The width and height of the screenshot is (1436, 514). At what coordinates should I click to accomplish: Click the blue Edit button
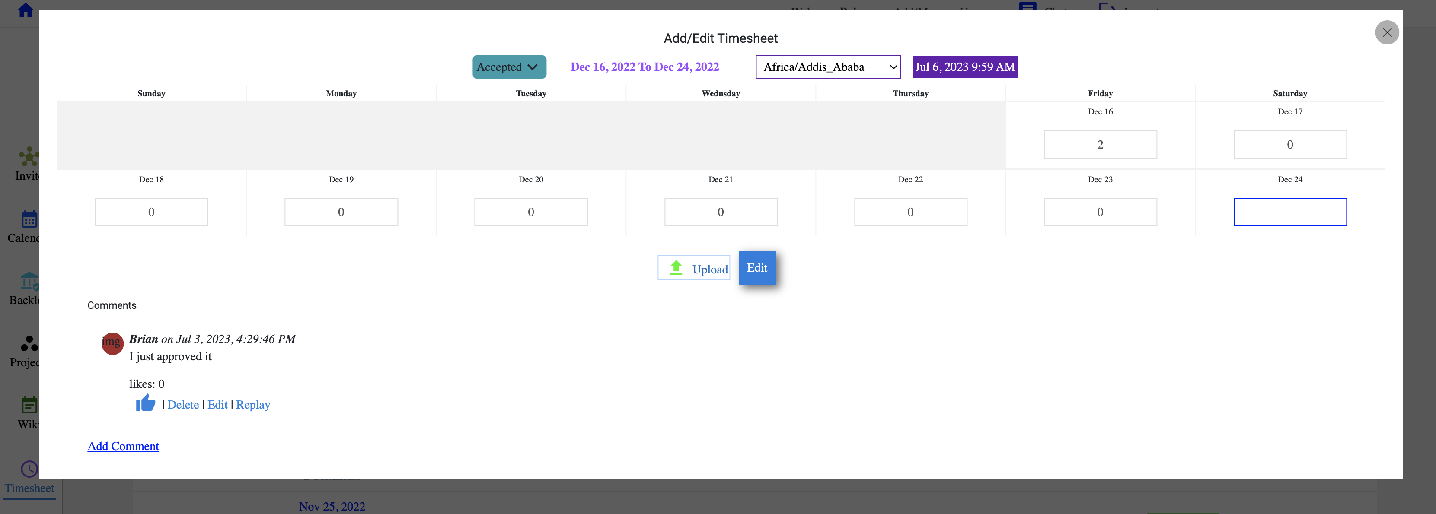756,268
